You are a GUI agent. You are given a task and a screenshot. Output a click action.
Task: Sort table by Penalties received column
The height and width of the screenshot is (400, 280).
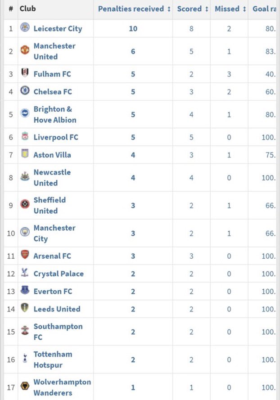pyautogui.click(x=134, y=9)
